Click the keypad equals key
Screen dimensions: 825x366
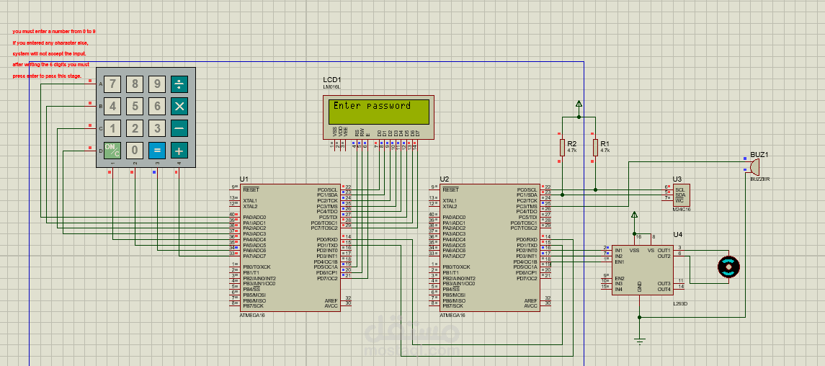(x=157, y=151)
